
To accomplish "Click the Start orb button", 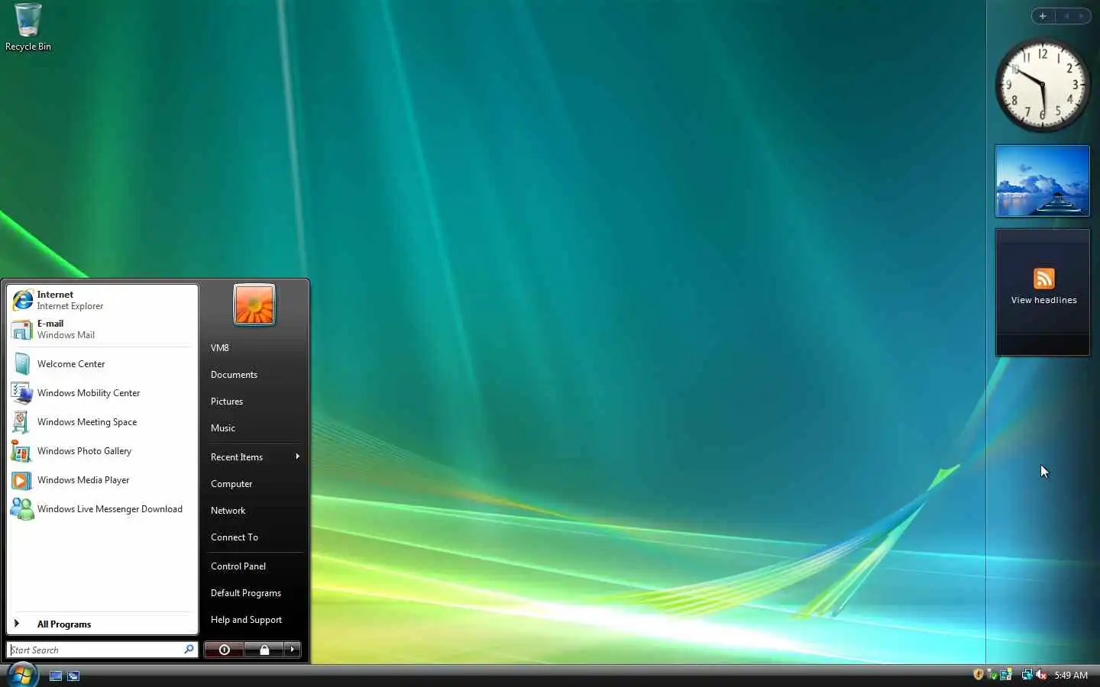I will pos(23,675).
